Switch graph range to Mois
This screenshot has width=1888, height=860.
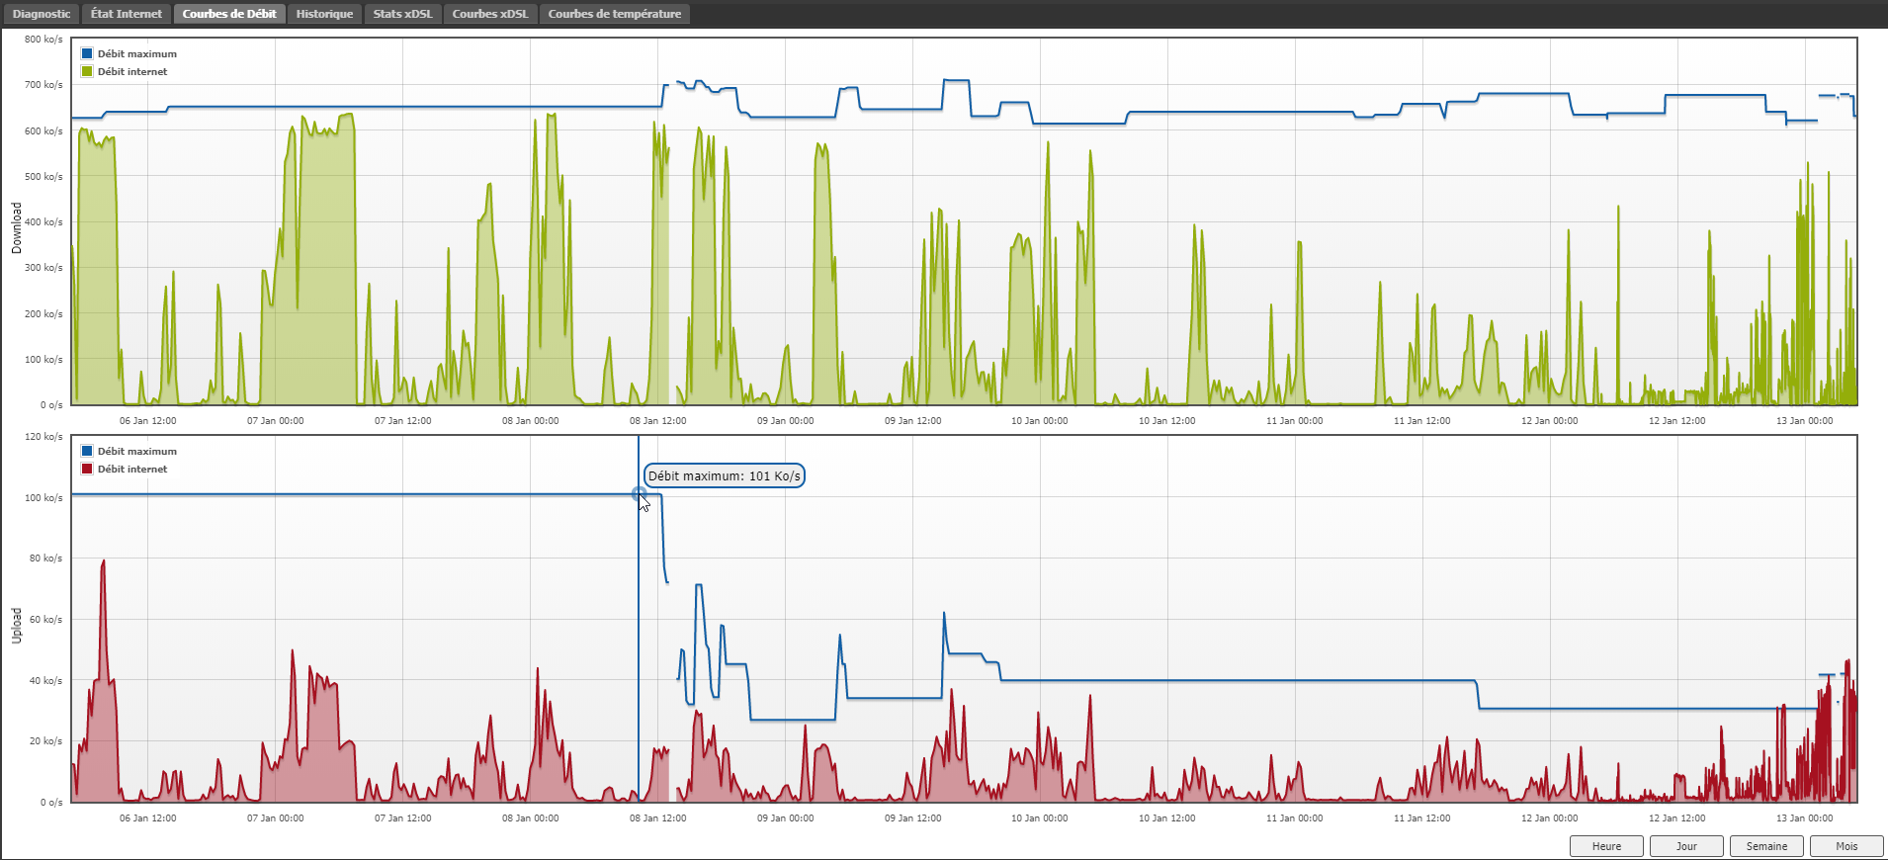click(1846, 846)
